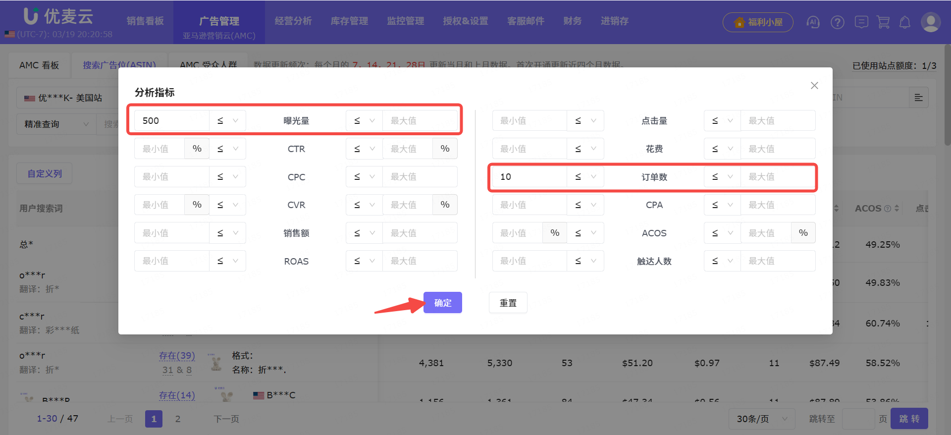951x435 pixels.
Task: Open the CPC right operator dropdown
Action: point(364,176)
